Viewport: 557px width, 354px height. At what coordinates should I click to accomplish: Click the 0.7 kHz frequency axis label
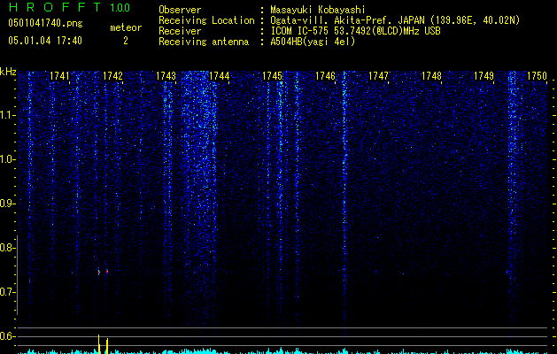pos(7,292)
